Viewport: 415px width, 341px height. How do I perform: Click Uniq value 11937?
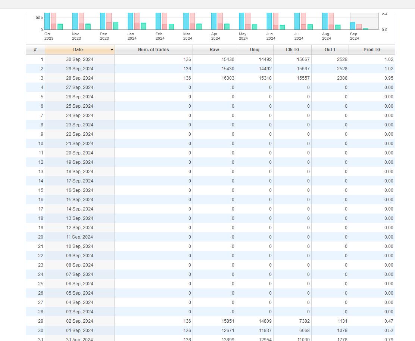pyautogui.click(x=265, y=331)
